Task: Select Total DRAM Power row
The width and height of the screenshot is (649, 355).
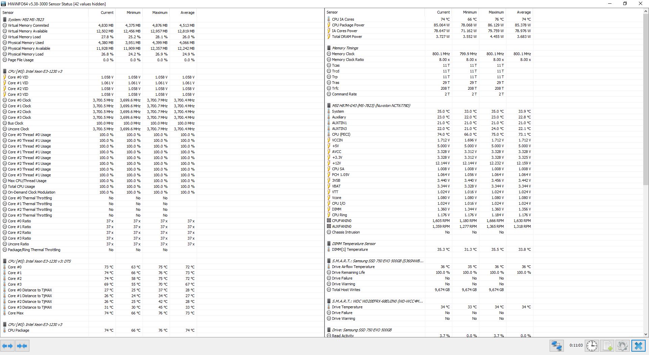Action: point(429,37)
